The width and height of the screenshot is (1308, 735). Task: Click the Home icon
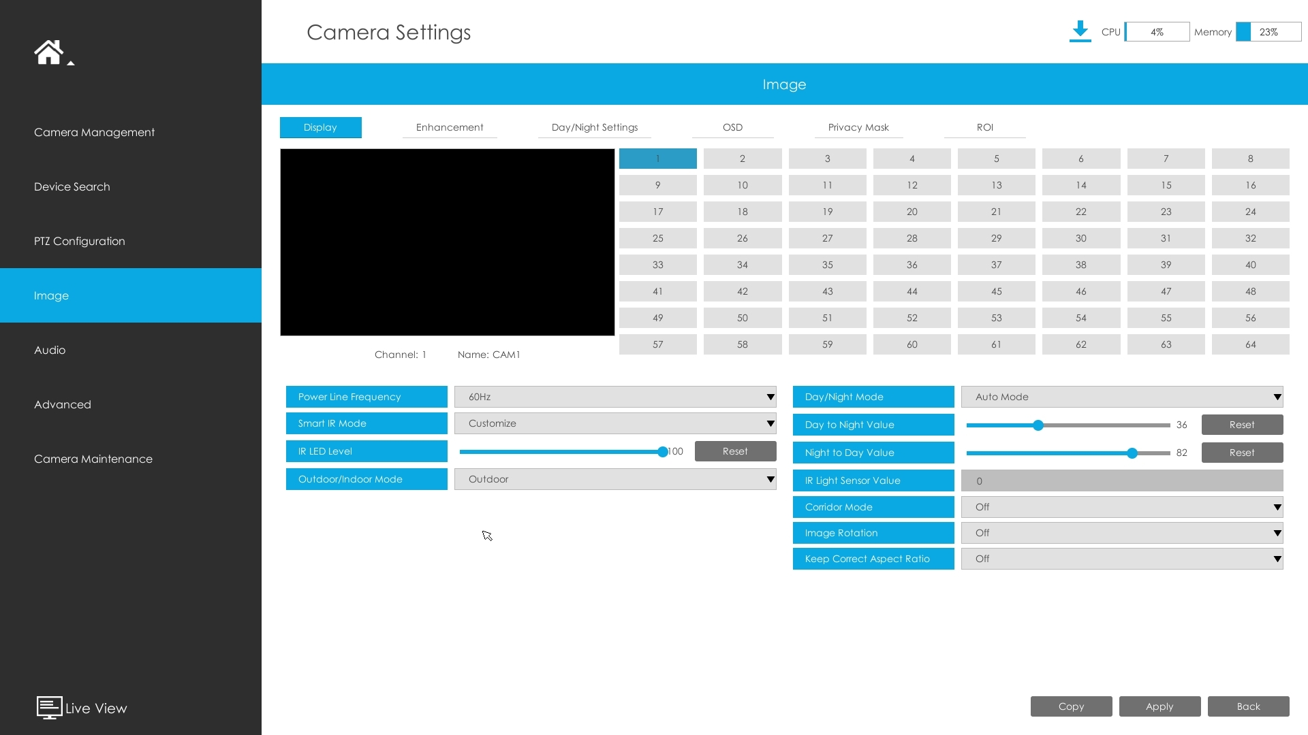pos(48,52)
